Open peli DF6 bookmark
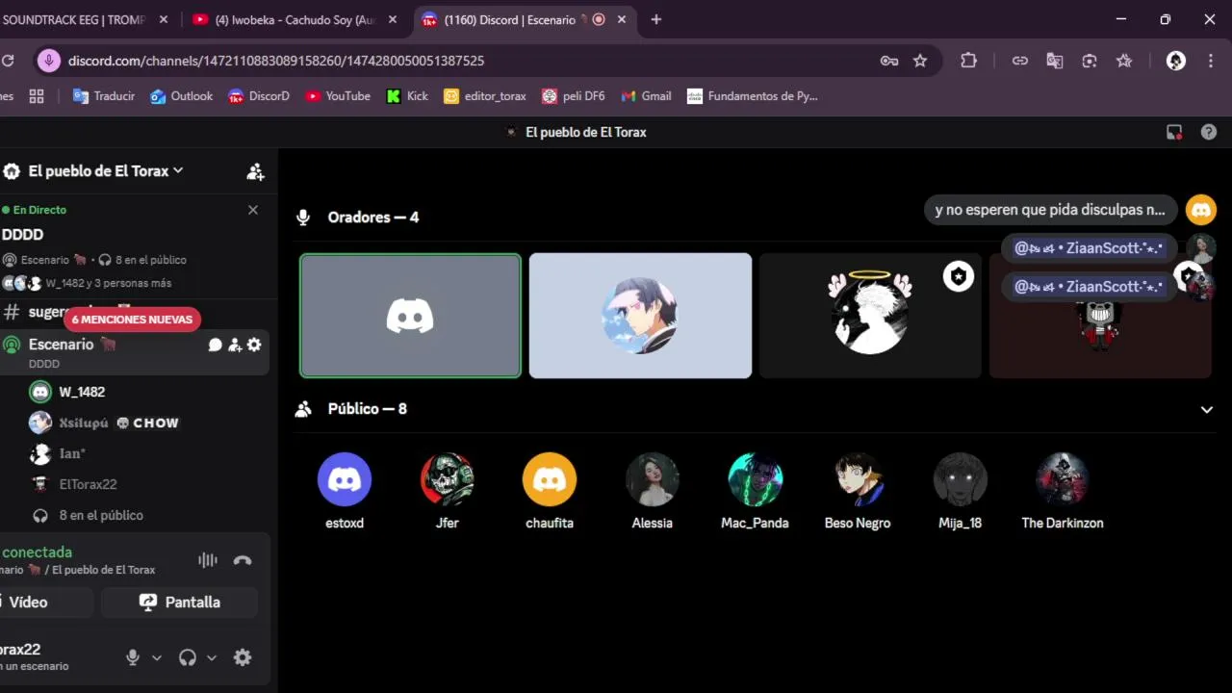Screen dimensions: 1232x693 tap(574, 96)
